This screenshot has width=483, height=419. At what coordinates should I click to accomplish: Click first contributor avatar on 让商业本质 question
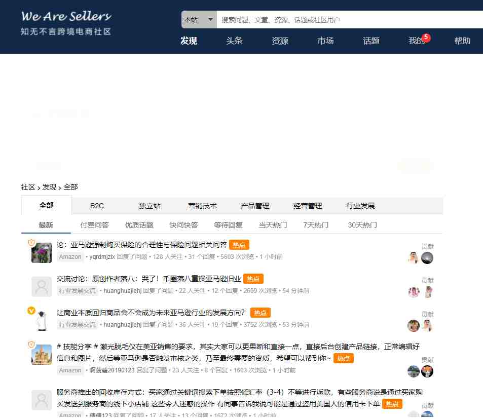click(414, 325)
